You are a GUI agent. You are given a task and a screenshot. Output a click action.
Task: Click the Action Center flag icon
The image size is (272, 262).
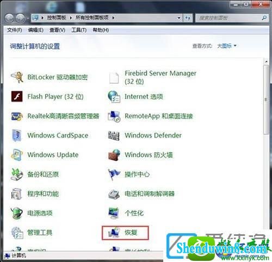(114, 174)
